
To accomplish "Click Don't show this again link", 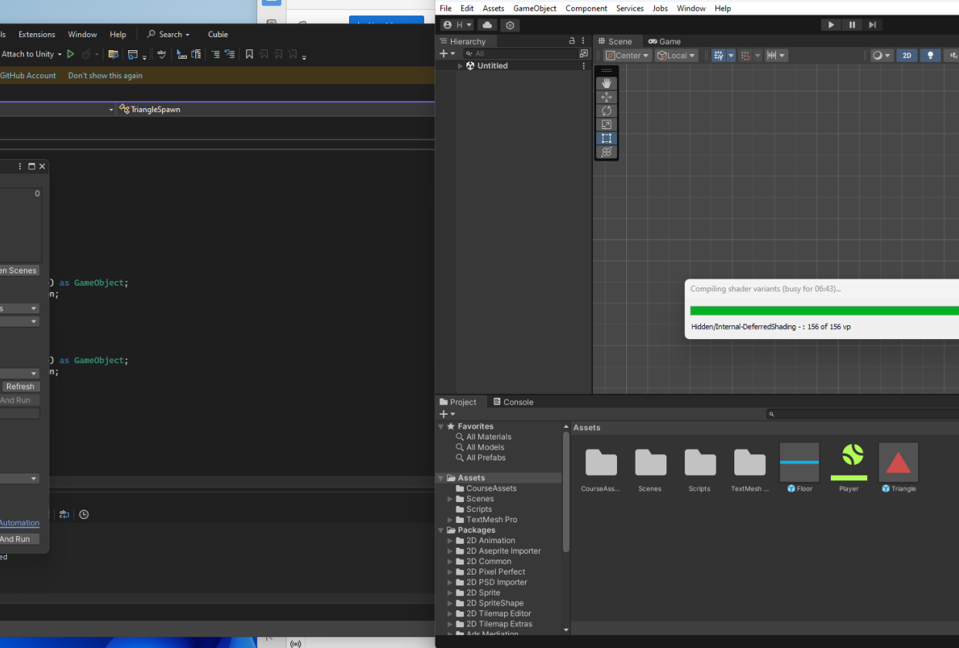I will [105, 76].
